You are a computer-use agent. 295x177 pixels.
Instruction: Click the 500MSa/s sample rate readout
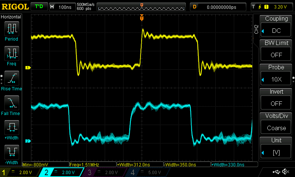coord(86,4)
